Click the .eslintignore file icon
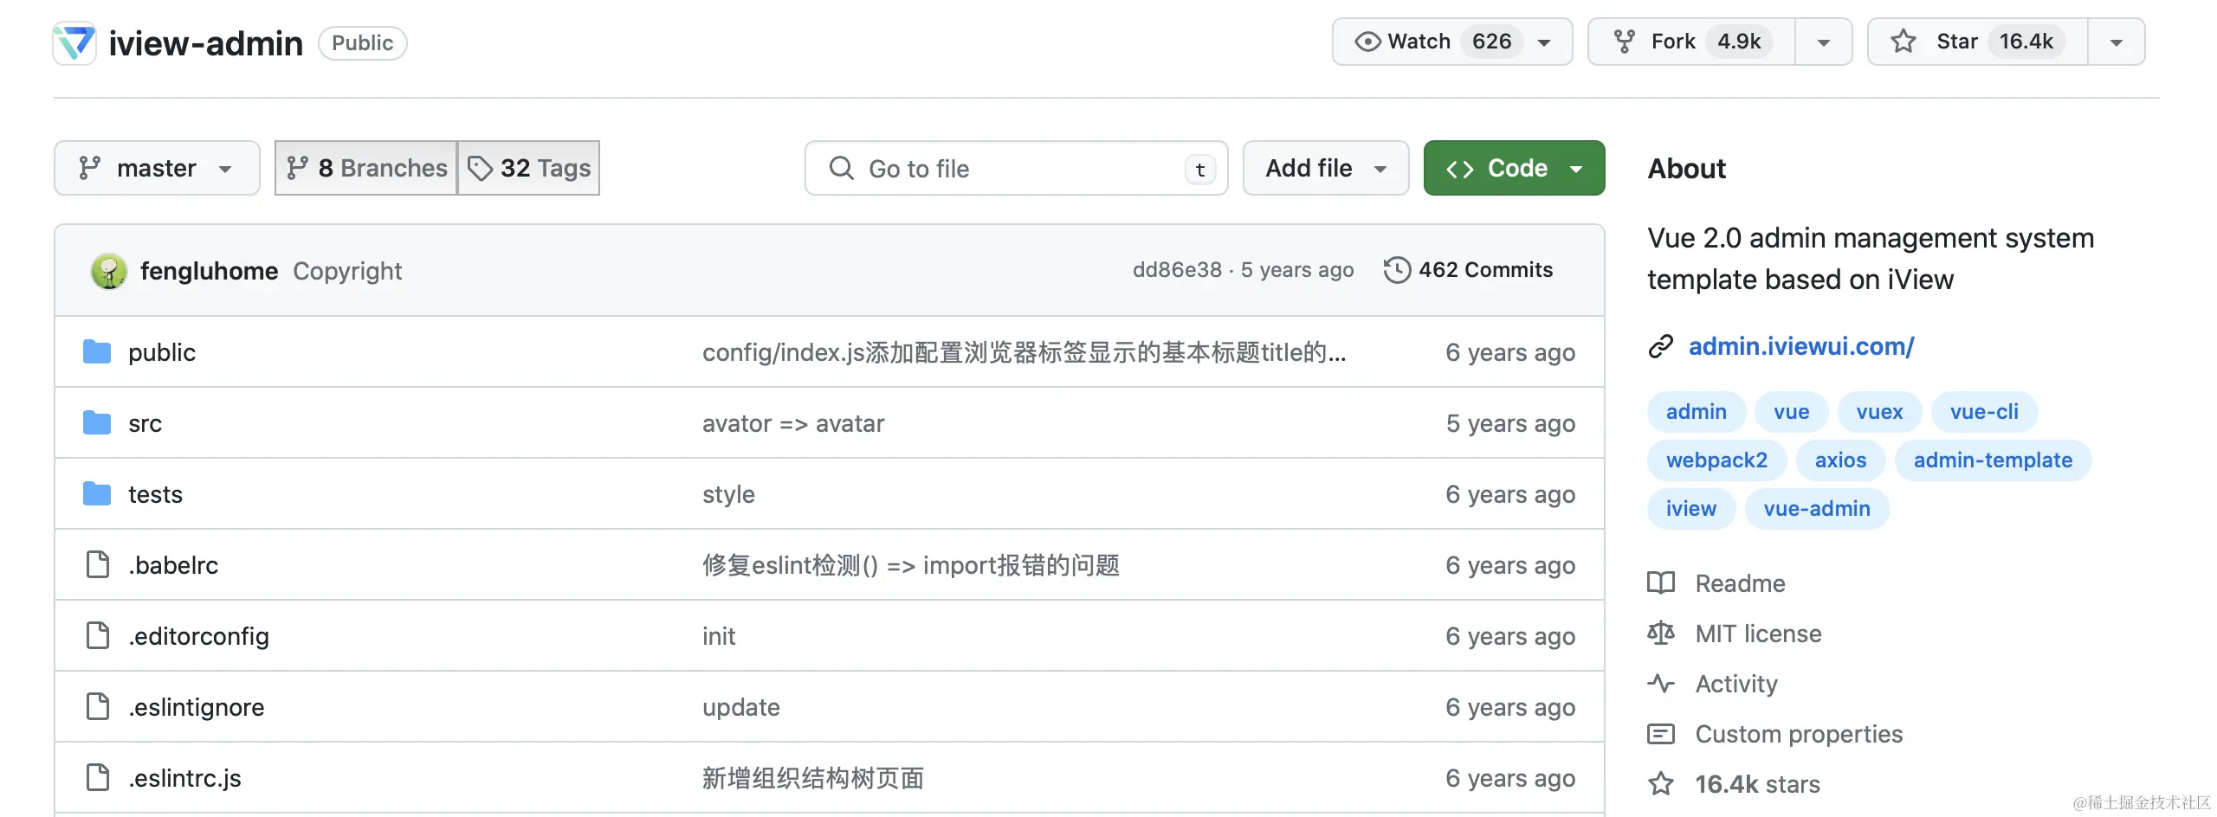The height and width of the screenshot is (817, 2217). pos(98,706)
